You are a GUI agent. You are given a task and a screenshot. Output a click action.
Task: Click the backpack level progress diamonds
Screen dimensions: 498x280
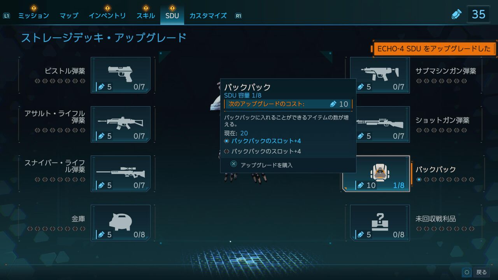tap(445, 180)
